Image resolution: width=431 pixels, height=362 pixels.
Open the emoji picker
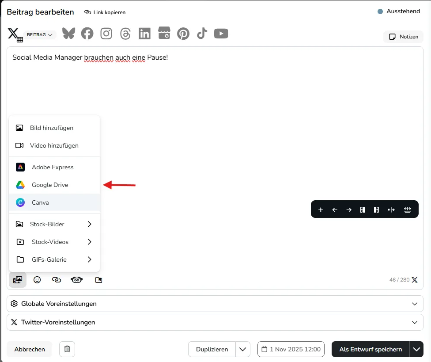(37, 279)
